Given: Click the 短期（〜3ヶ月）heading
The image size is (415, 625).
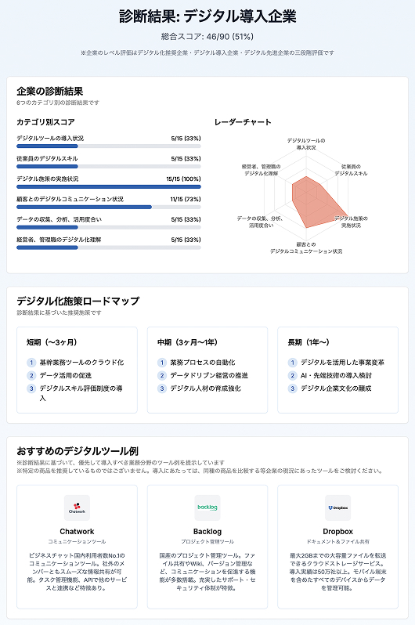Looking at the screenshot, I should [x=52, y=342].
